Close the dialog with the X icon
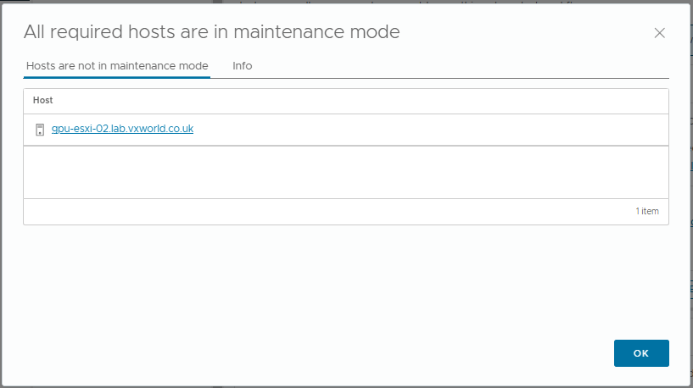Image resolution: width=693 pixels, height=388 pixels. pyautogui.click(x=659, y=33)
